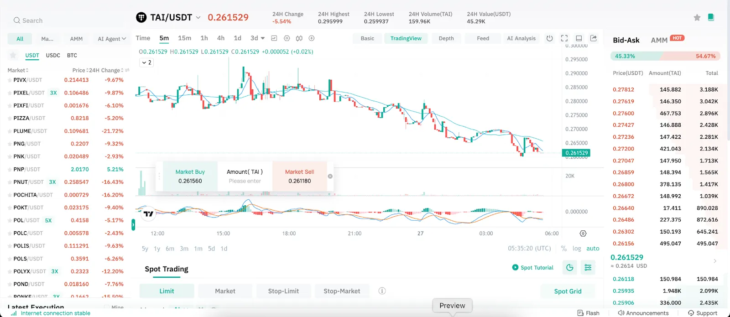Open the Spot Tutorial link

coord(533,268)
